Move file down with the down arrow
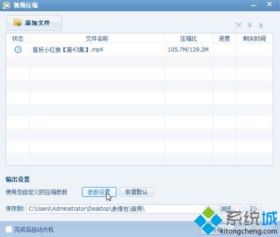Viewport: 280px width, 237px height. 250,25
